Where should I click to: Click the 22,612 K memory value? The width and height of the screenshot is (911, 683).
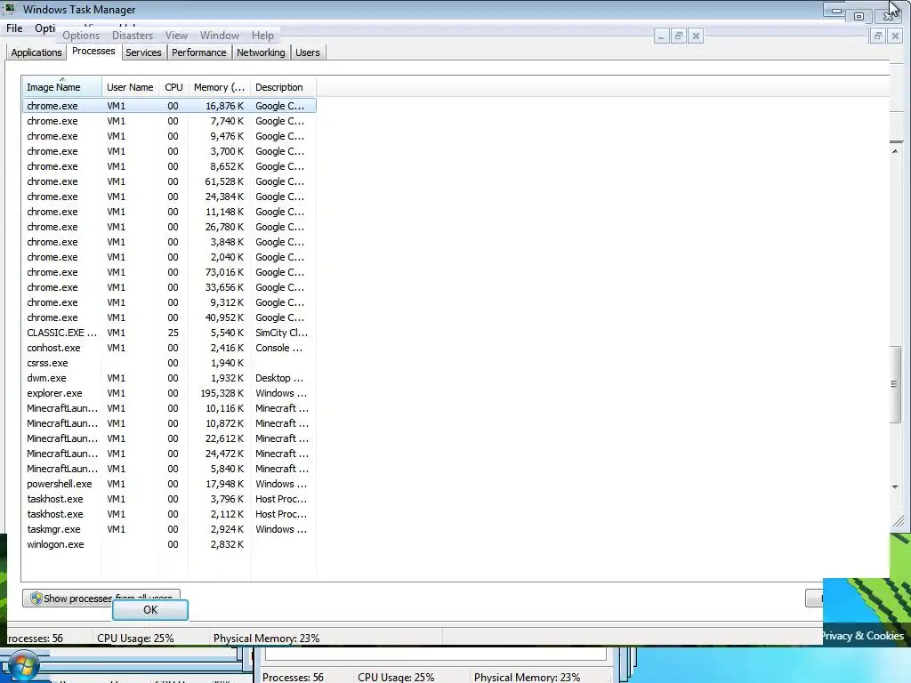[x=224, y=438]
